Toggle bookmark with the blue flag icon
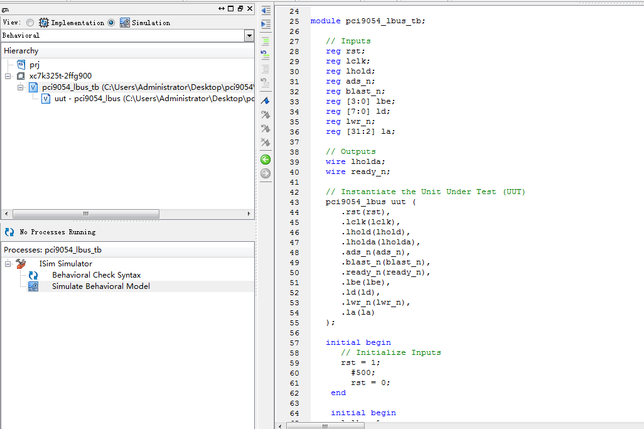 [x=266, y=100]
